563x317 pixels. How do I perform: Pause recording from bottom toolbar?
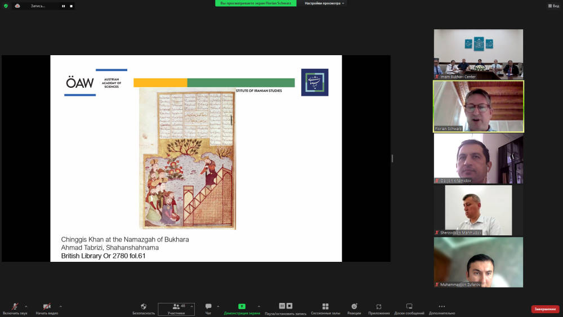[282, 306]
